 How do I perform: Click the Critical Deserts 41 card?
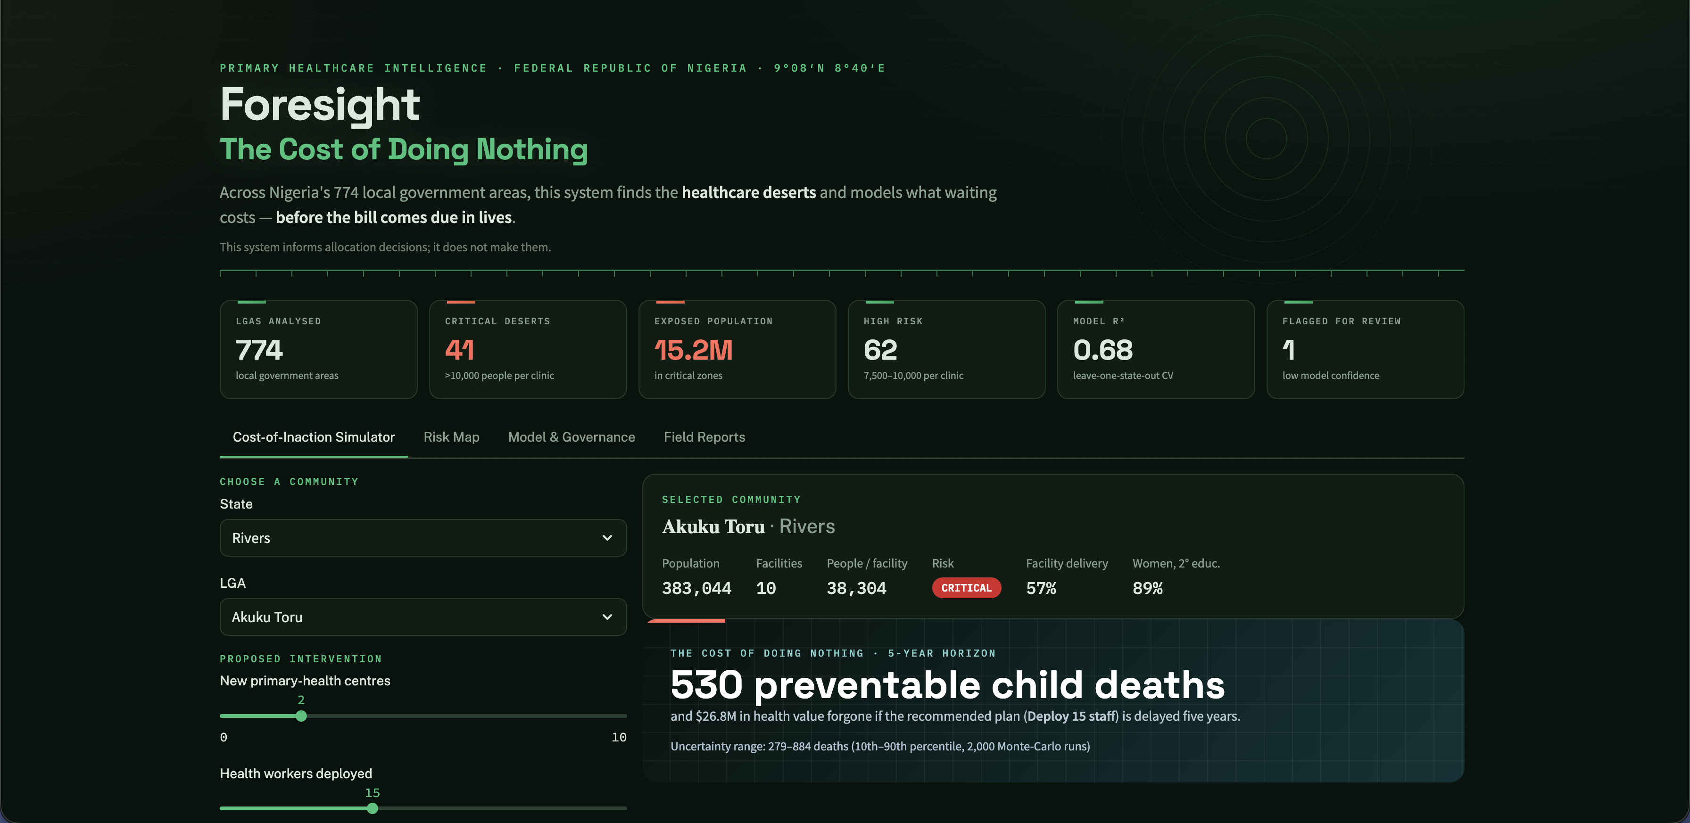coord(528,349)
